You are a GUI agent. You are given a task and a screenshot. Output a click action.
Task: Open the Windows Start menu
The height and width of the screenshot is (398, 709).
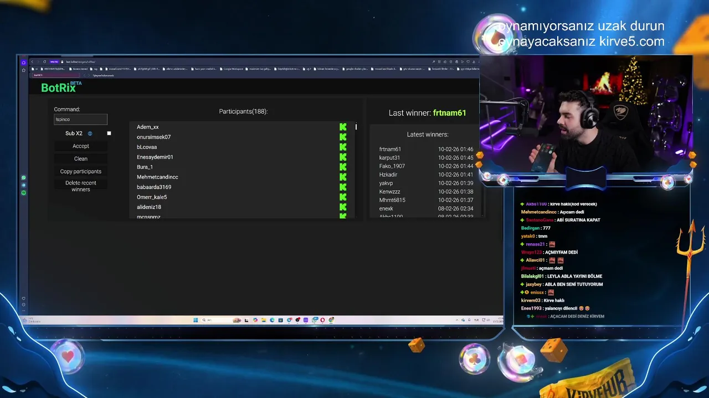coord(196,320)
